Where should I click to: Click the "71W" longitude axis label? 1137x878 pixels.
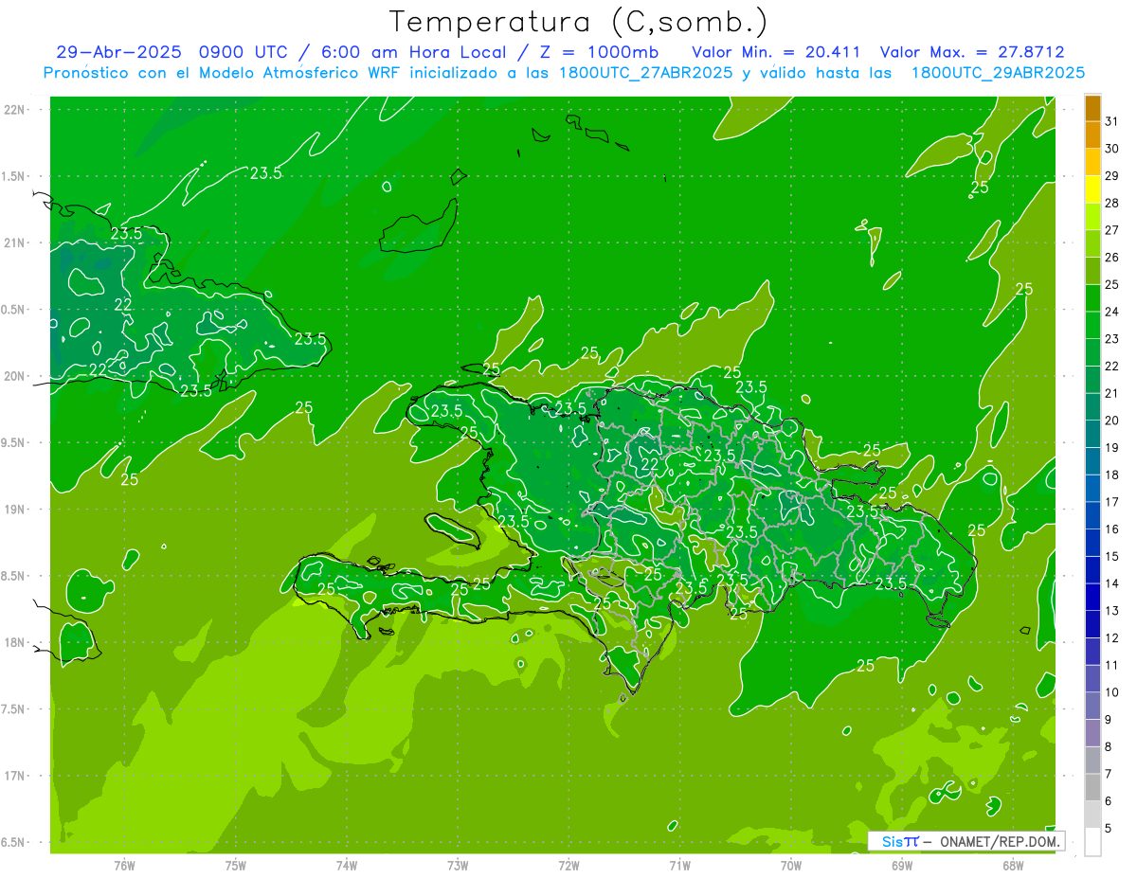tap(679, 865)
